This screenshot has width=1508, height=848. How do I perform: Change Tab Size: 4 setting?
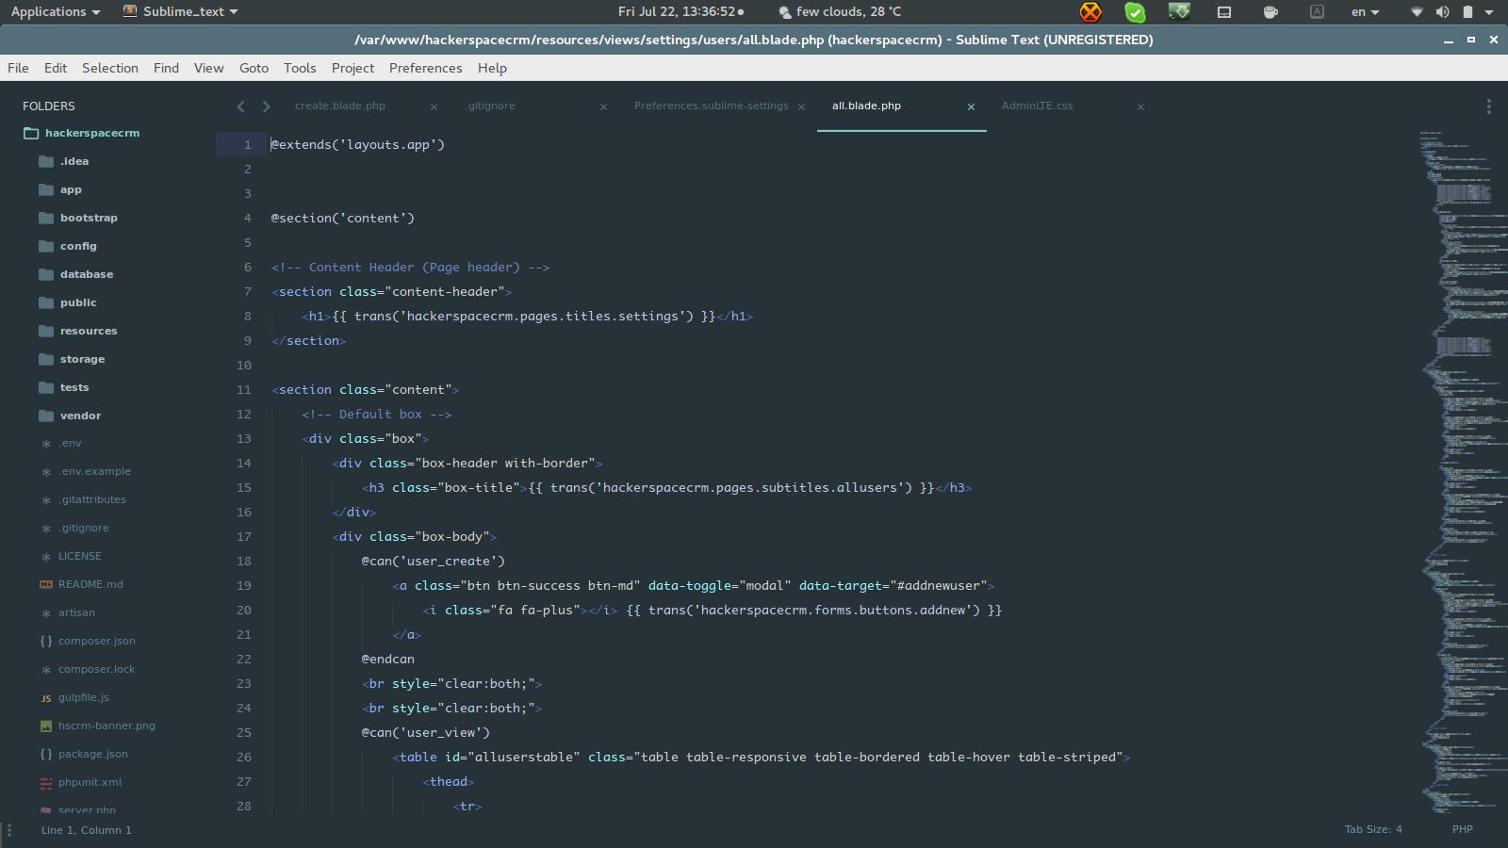[1373, 829]
